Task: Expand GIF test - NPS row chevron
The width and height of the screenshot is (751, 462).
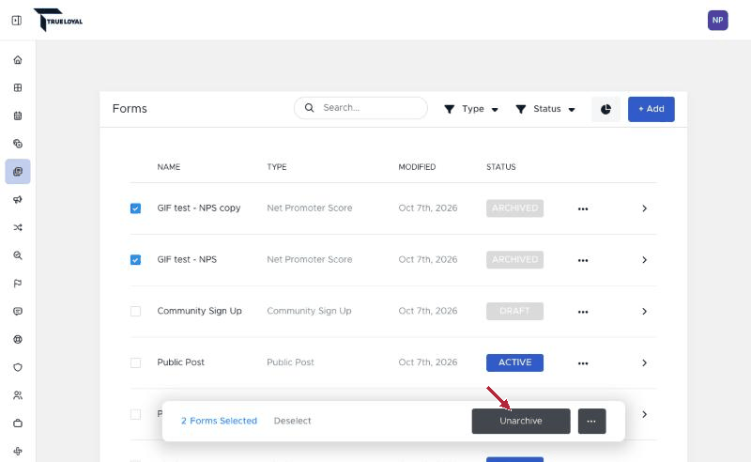Action: (x=644, y=260)
